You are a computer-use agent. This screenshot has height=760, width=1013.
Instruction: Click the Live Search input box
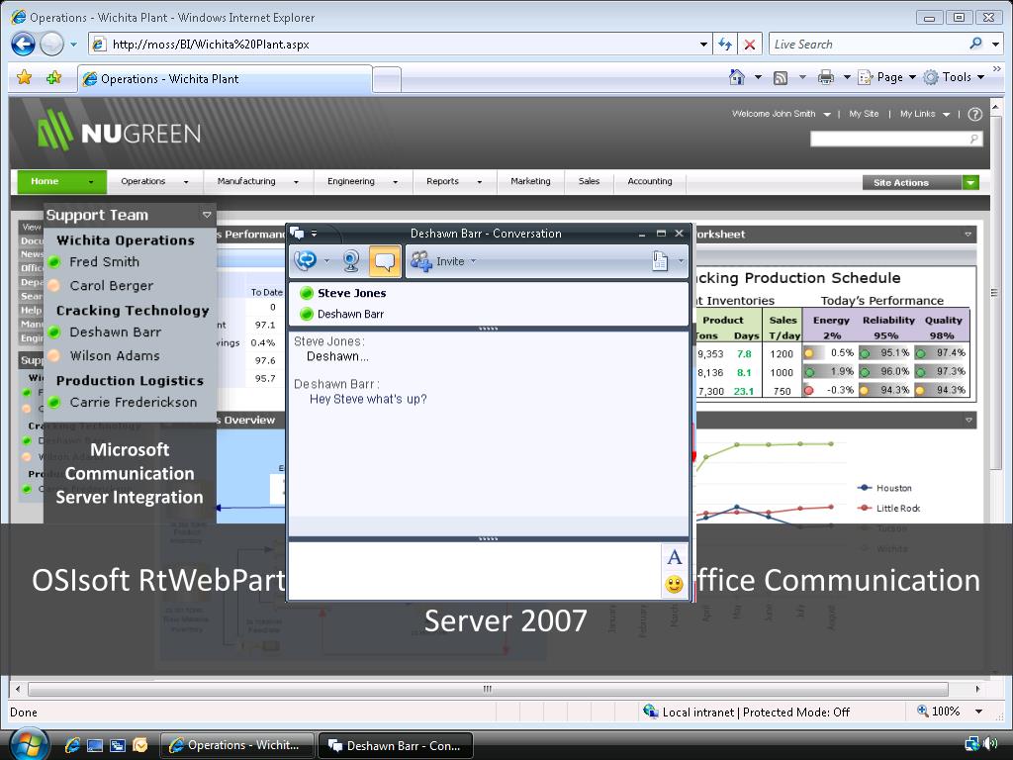pyautogui.click(x=866, y=44)
